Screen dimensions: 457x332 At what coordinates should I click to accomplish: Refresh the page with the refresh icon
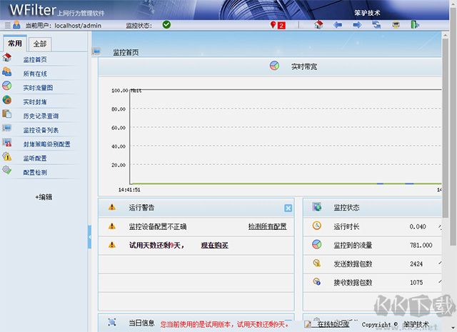coord(376,25)
